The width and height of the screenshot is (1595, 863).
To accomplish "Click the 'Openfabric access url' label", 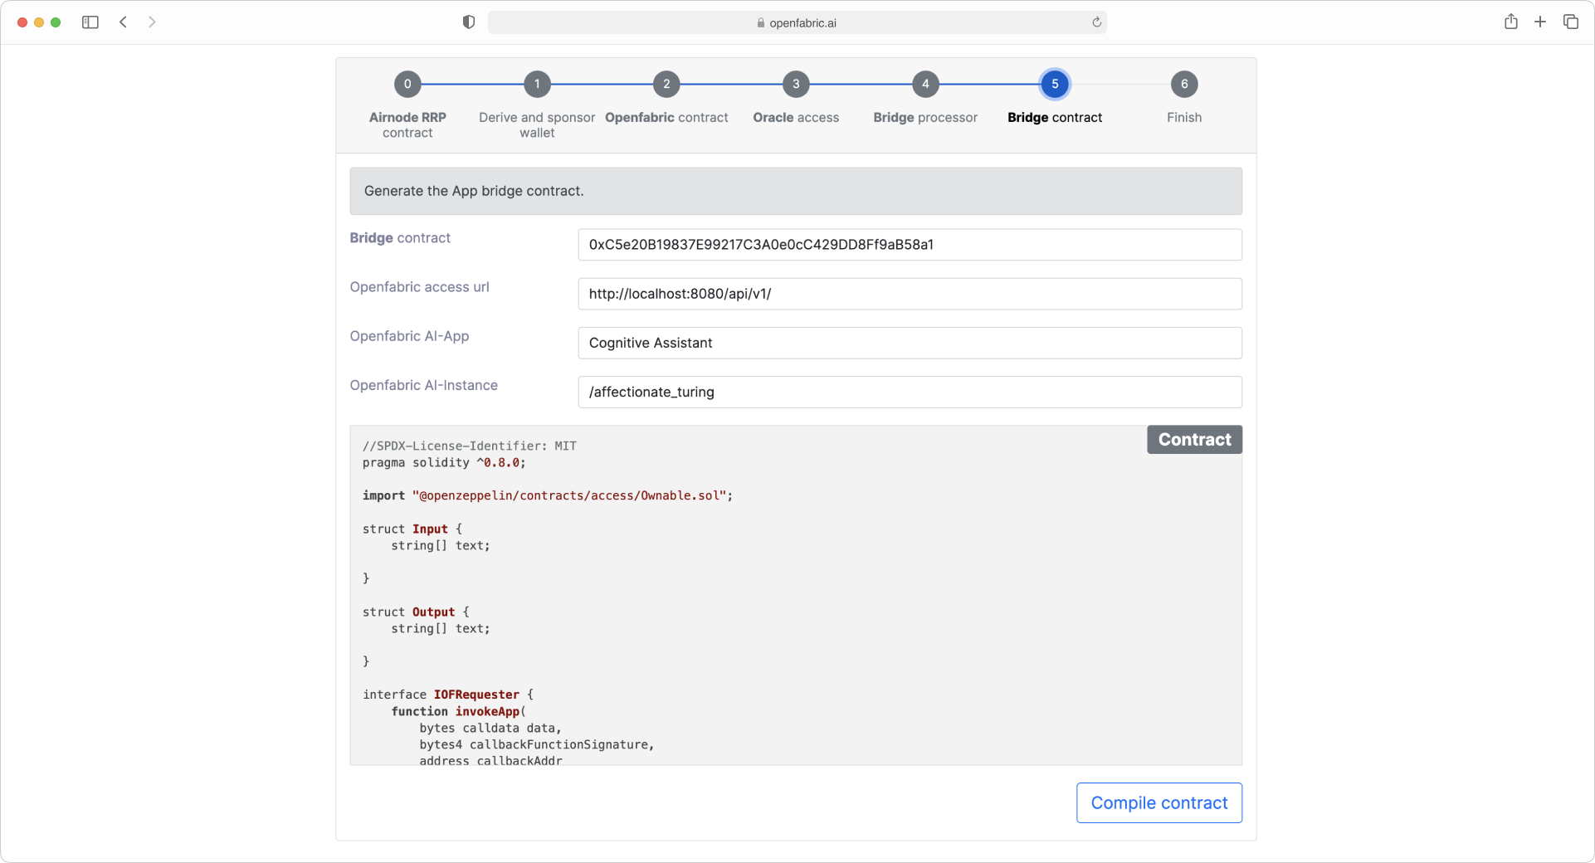I will 419,287.
